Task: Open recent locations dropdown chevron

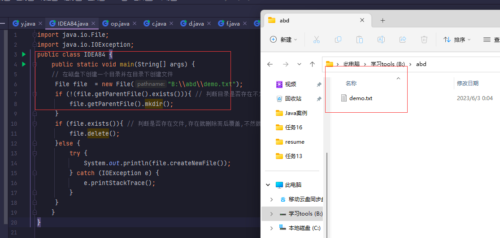Action: (298, 64)
